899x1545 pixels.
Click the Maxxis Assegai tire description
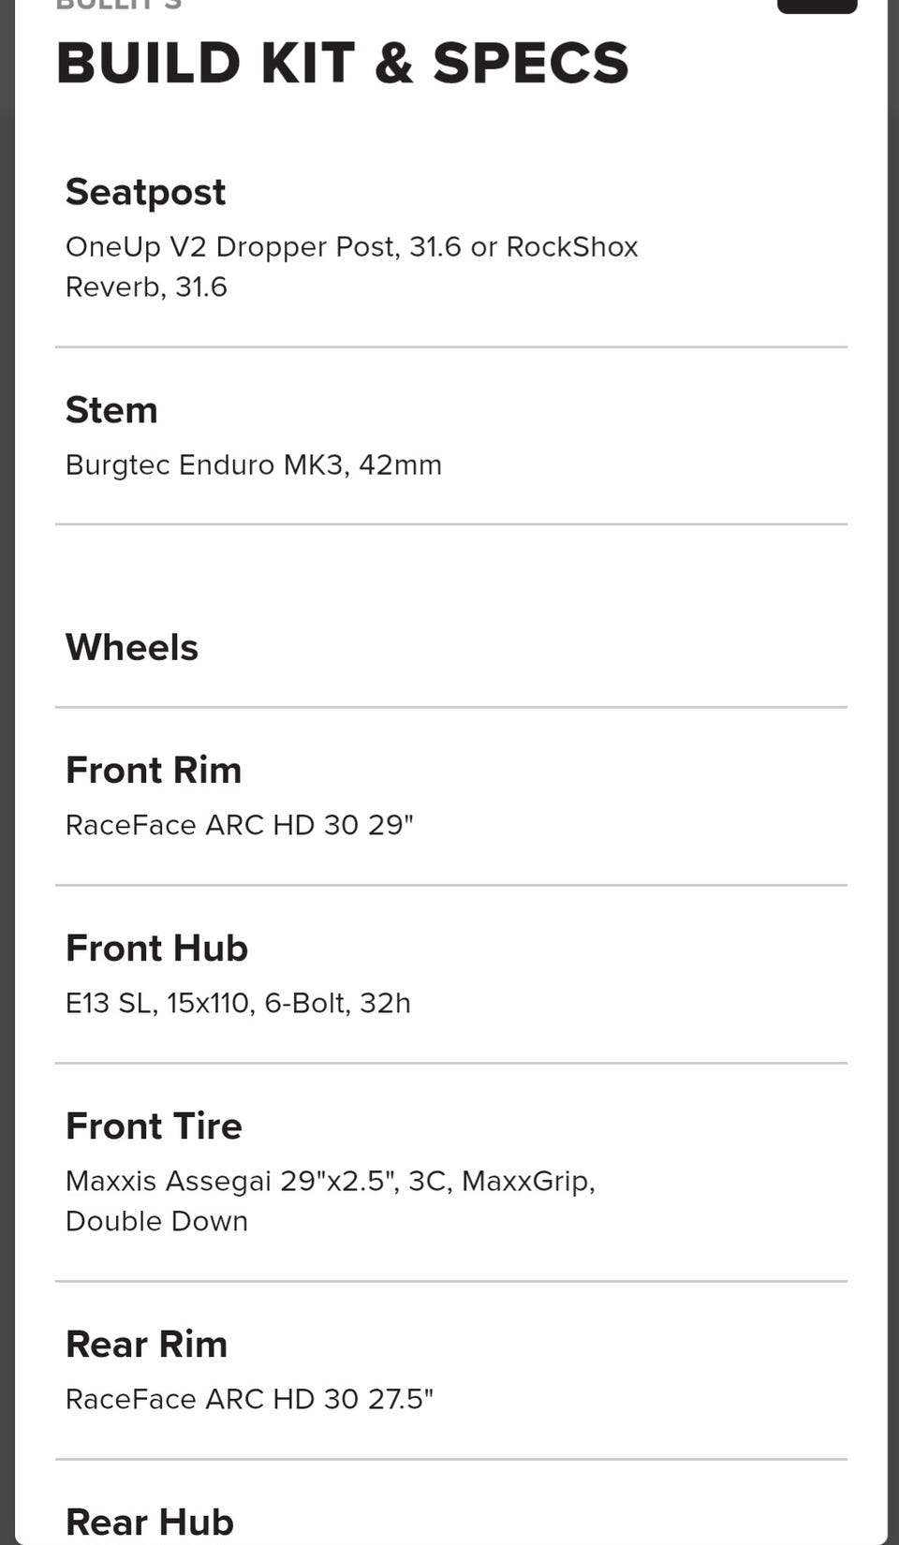pyautogui.click(x=330, y=1181)
